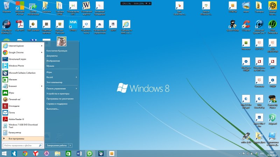
Task: Open Word from the taskbar
Action: click(79, 153)
